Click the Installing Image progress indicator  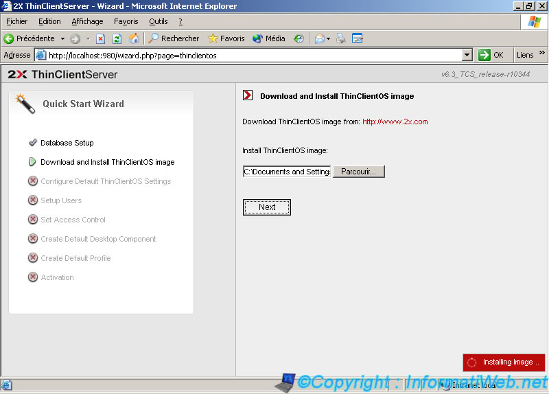(504, 362)
